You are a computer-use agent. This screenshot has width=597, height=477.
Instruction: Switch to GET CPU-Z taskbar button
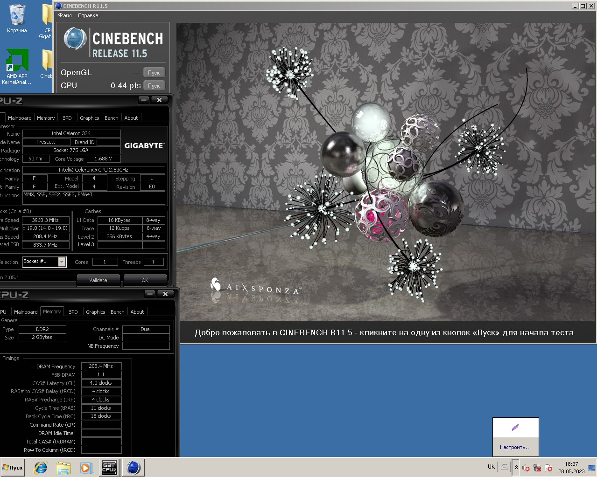(x=109, y=467)
